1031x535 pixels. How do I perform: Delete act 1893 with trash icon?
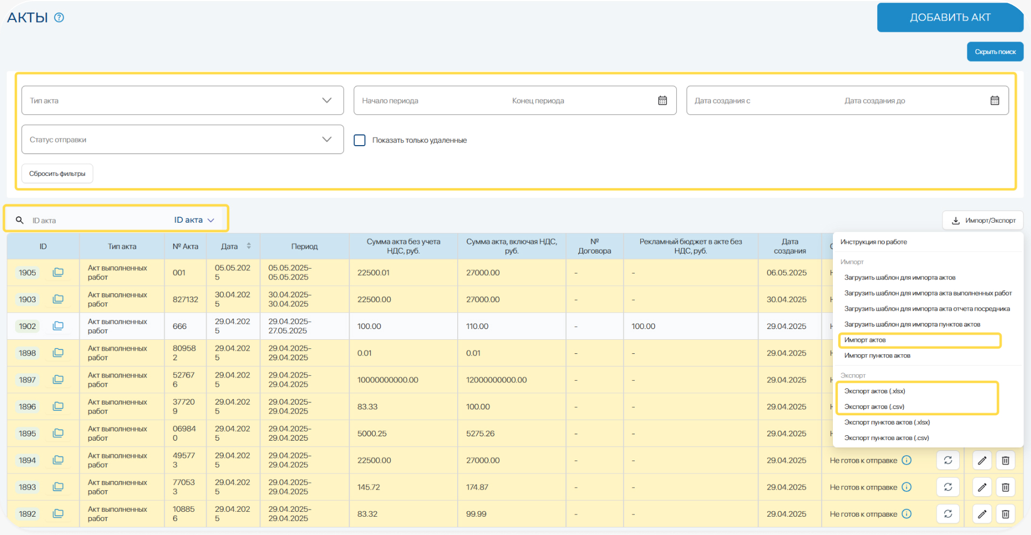(x=1005, y=488)
